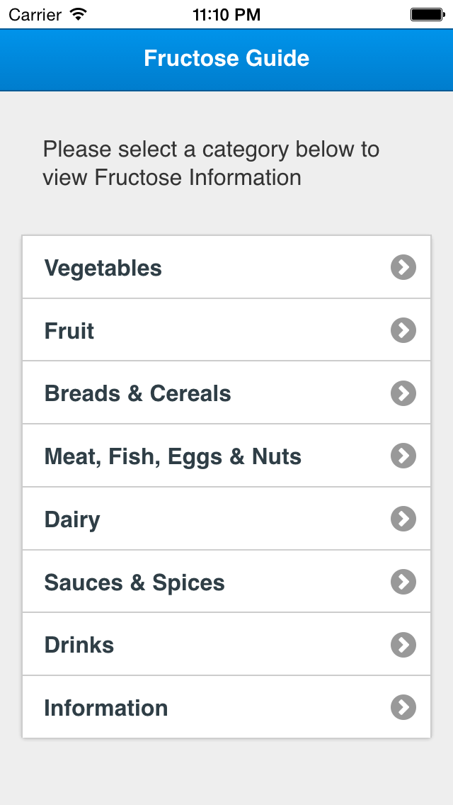Tap the chevron next to Meat, Fish, Eggs & Nuts
Screen dimensions: 453x805
[x=403, y=456]
